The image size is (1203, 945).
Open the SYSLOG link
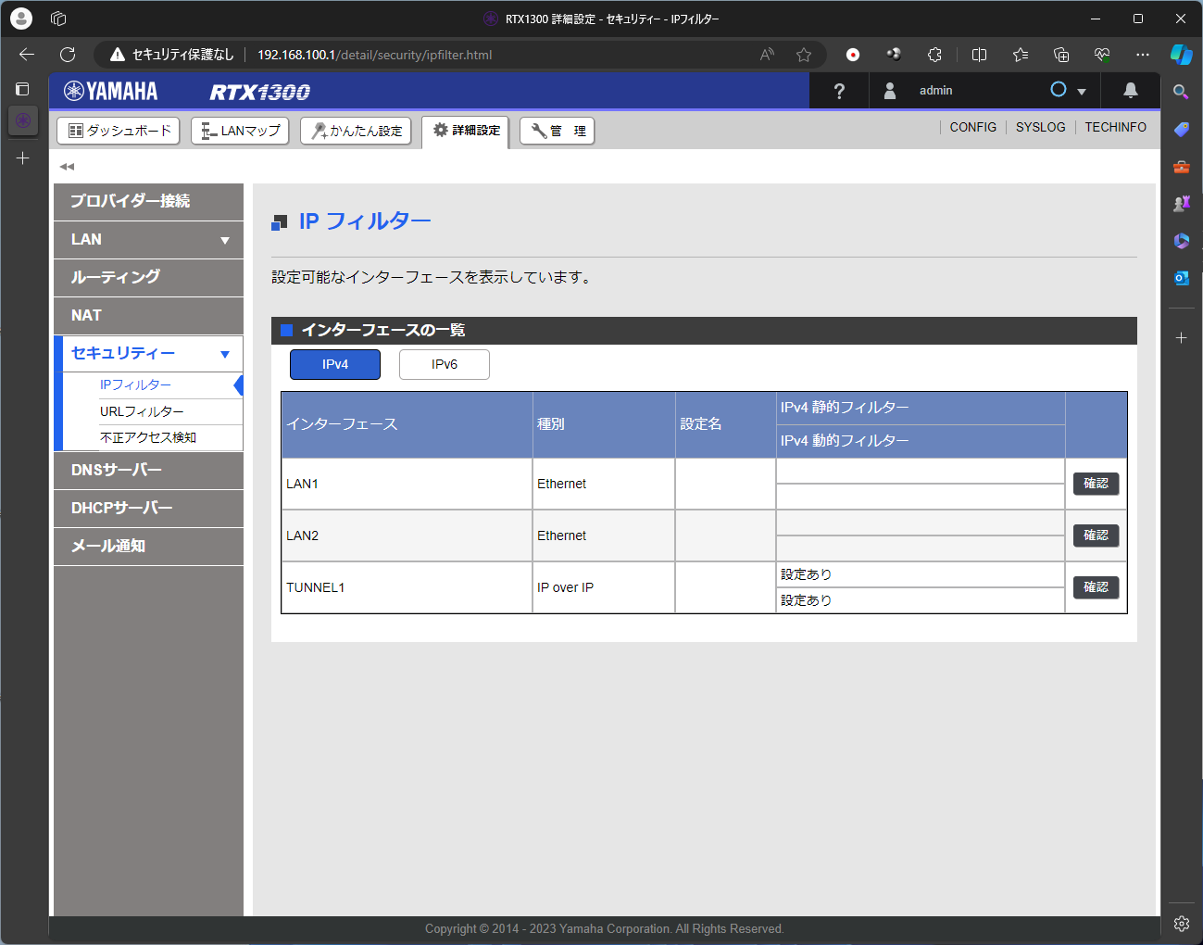(1040, 127)
